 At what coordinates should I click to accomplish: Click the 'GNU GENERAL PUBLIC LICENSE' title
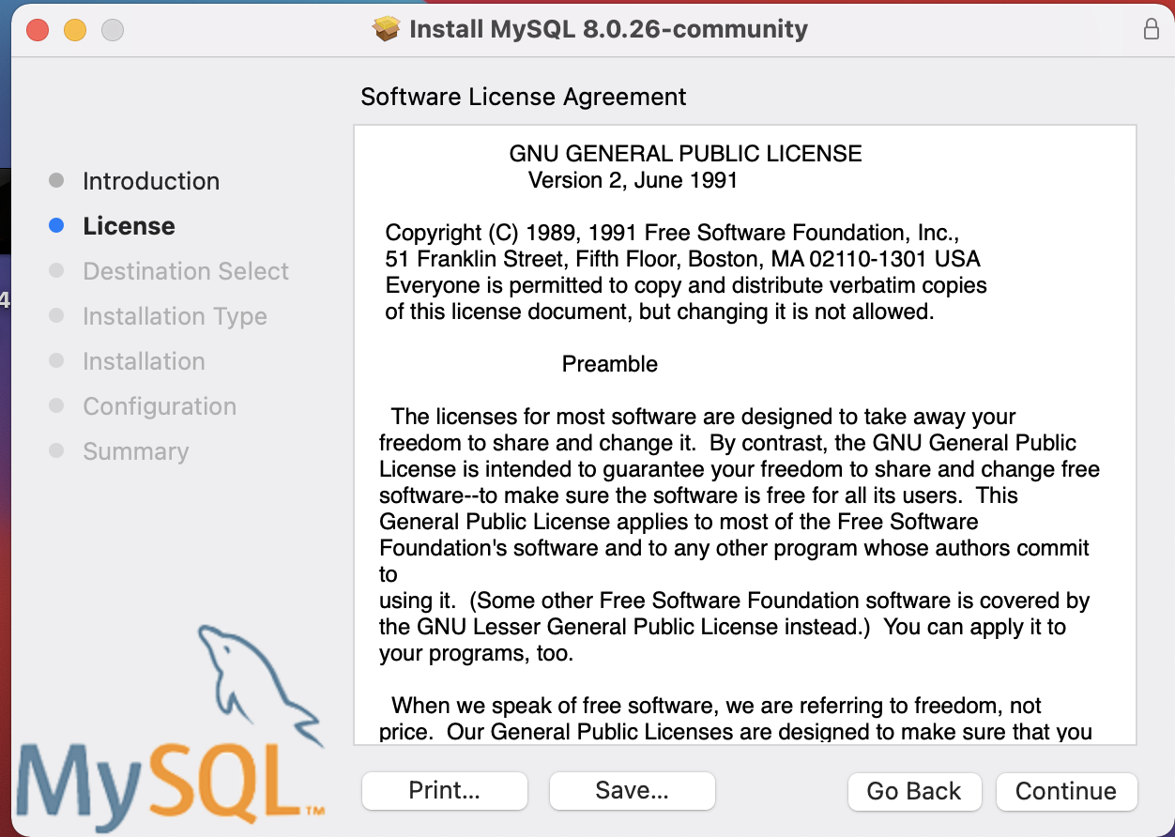click(x=685, y=154)
